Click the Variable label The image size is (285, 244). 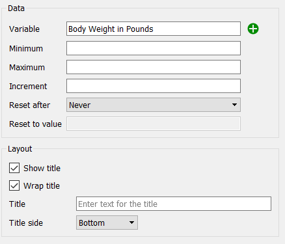click(24, 29)
